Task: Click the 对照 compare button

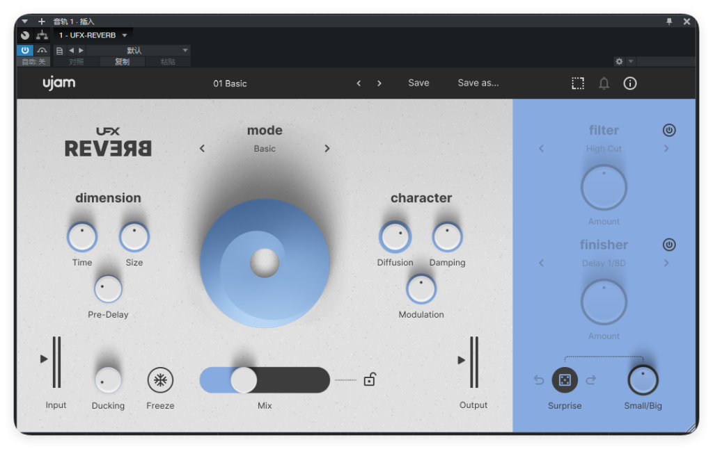Action: pyautogui.click(x=77, y=62)
